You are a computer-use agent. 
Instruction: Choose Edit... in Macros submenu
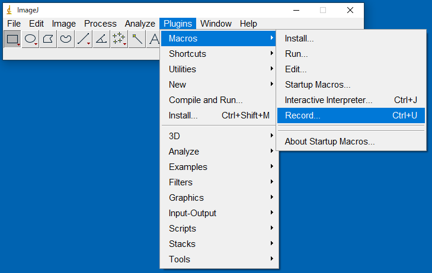351,69
